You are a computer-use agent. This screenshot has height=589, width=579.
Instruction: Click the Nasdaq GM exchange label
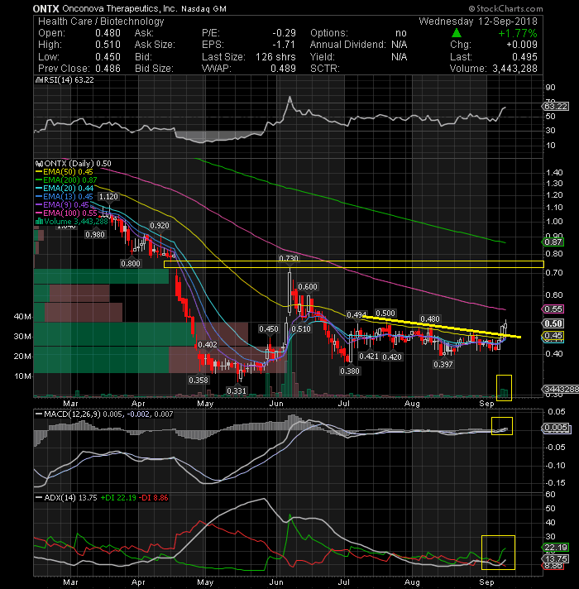click(203, 8)
